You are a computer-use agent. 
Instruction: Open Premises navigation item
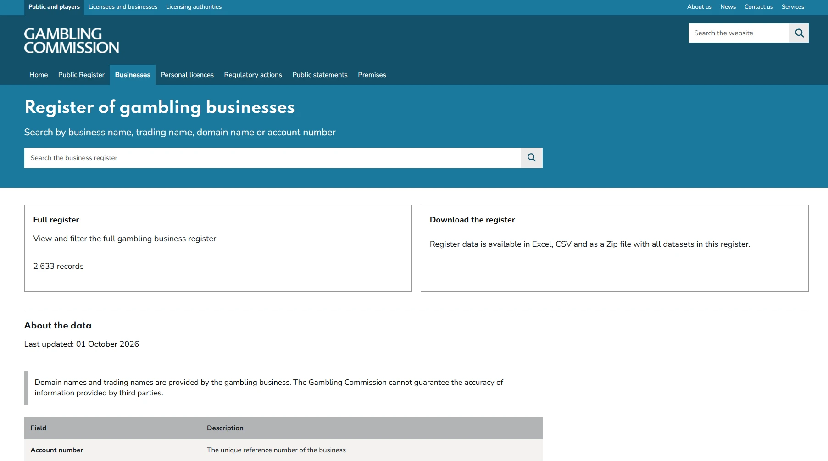point(372,75)
